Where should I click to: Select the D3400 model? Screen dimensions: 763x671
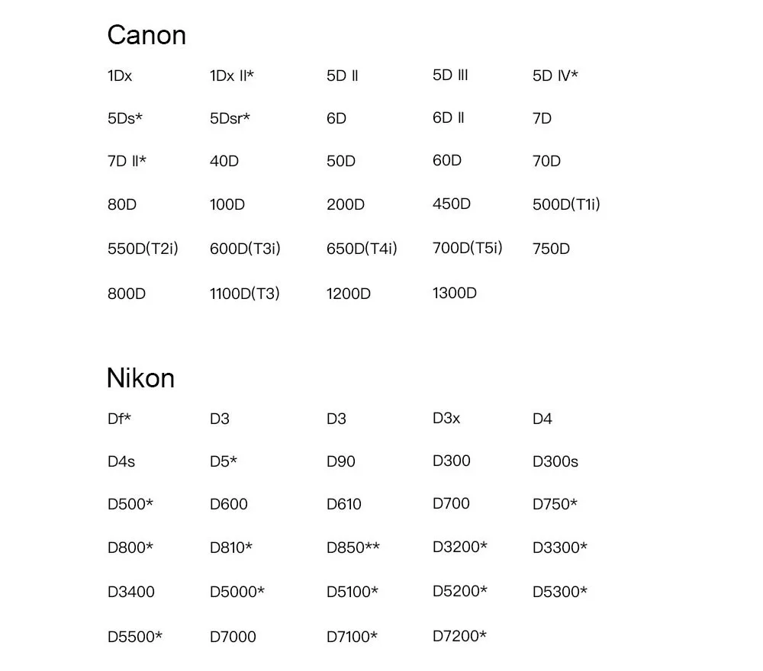(131, 592)
